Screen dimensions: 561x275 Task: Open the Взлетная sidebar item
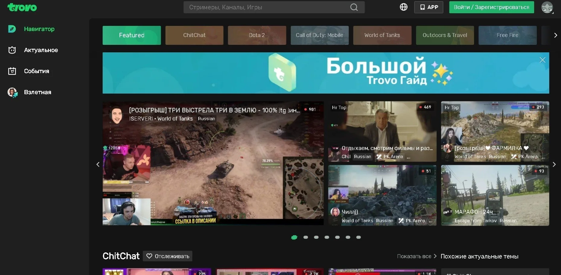pos(37,92)
